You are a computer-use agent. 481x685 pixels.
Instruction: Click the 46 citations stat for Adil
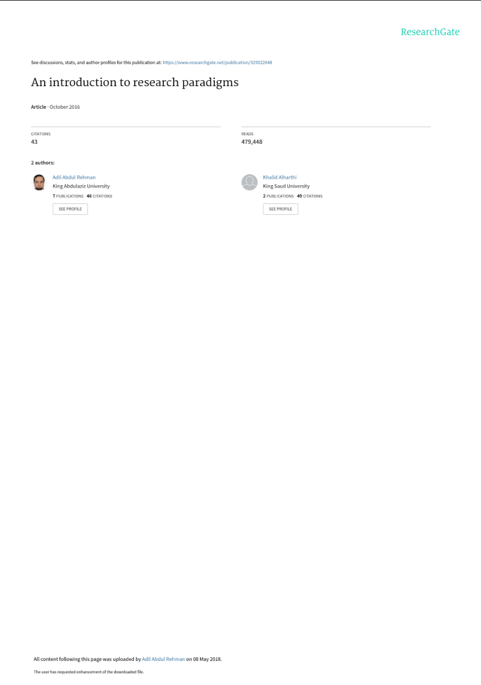pos(99,196)
